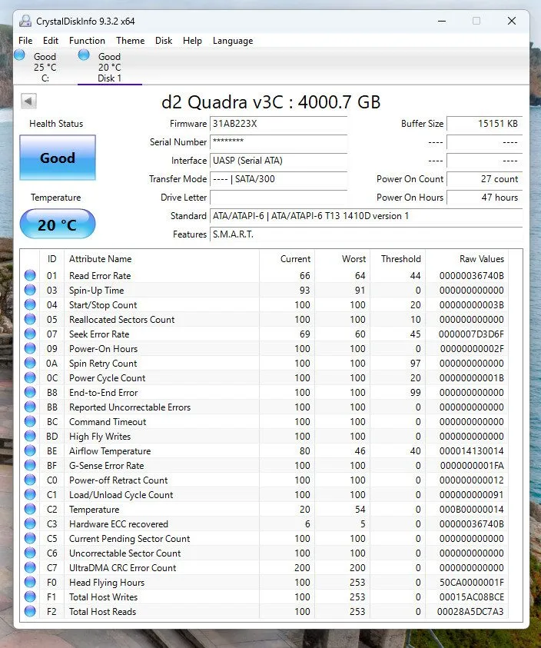Screen dimensions: 541x648
Task: Click the CrystalDiskInfo app icon in title bar
Action: click(25, 21)
